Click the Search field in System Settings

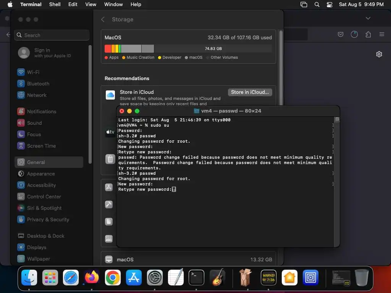(x=52, y=35)
